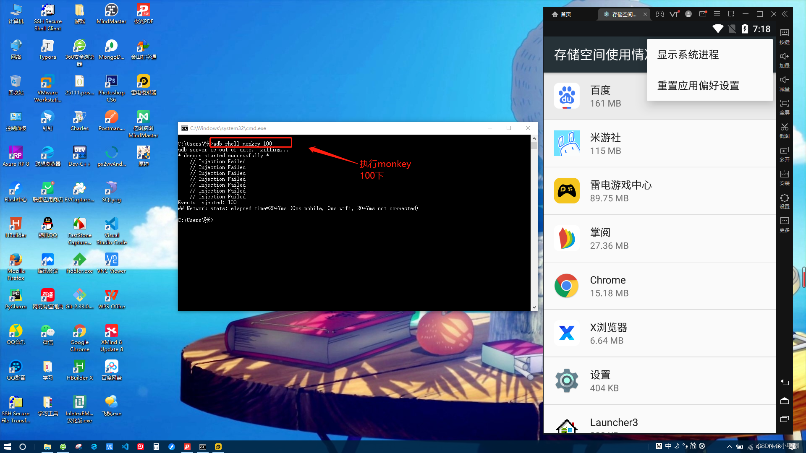Screen dimensions: 806x453
Task: Enter fullscreen (全屏) in emulator sidebar
Action: [x=784, y=104]
